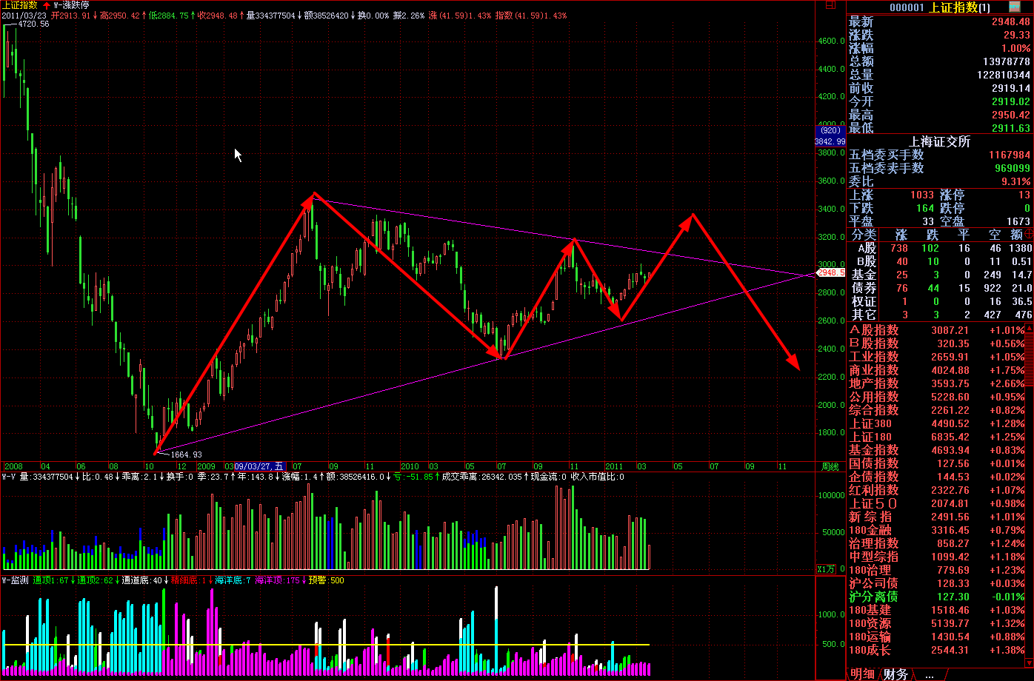Click the 'new' icon beside 上证指数 title
The height and width of the screenshot is (681, 1034).
pos(1014,7)
